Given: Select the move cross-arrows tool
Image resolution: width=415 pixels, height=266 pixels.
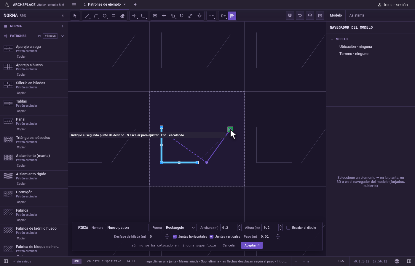Looking at the screenshot, I should tap(164, 16).
